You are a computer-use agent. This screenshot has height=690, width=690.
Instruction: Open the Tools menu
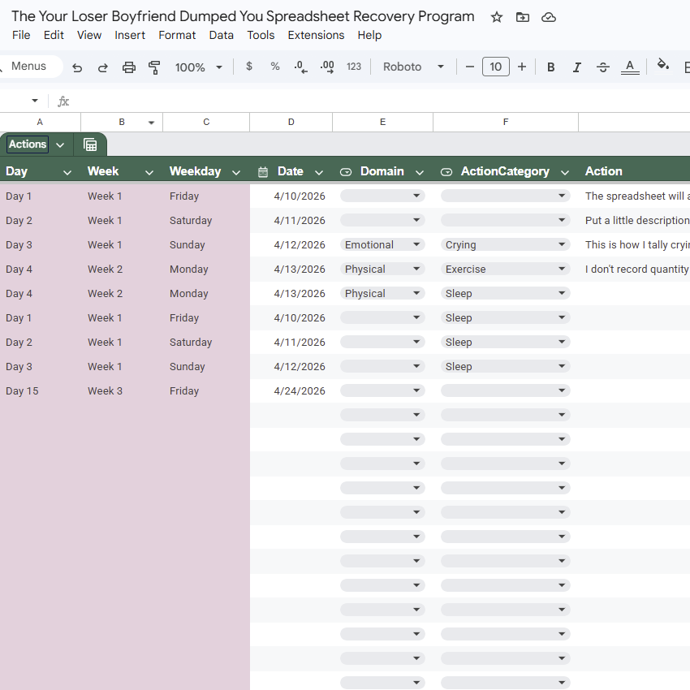tap(261, 35)
